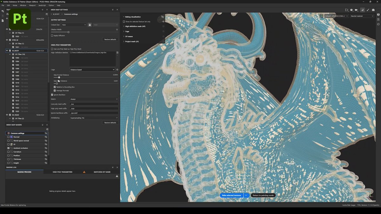The image size is (381, 214).
Task: Click the info icon next to Cage dropdown
Action: tap(117, 70)
